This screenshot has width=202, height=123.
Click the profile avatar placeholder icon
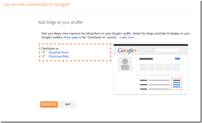pos(125,64)
